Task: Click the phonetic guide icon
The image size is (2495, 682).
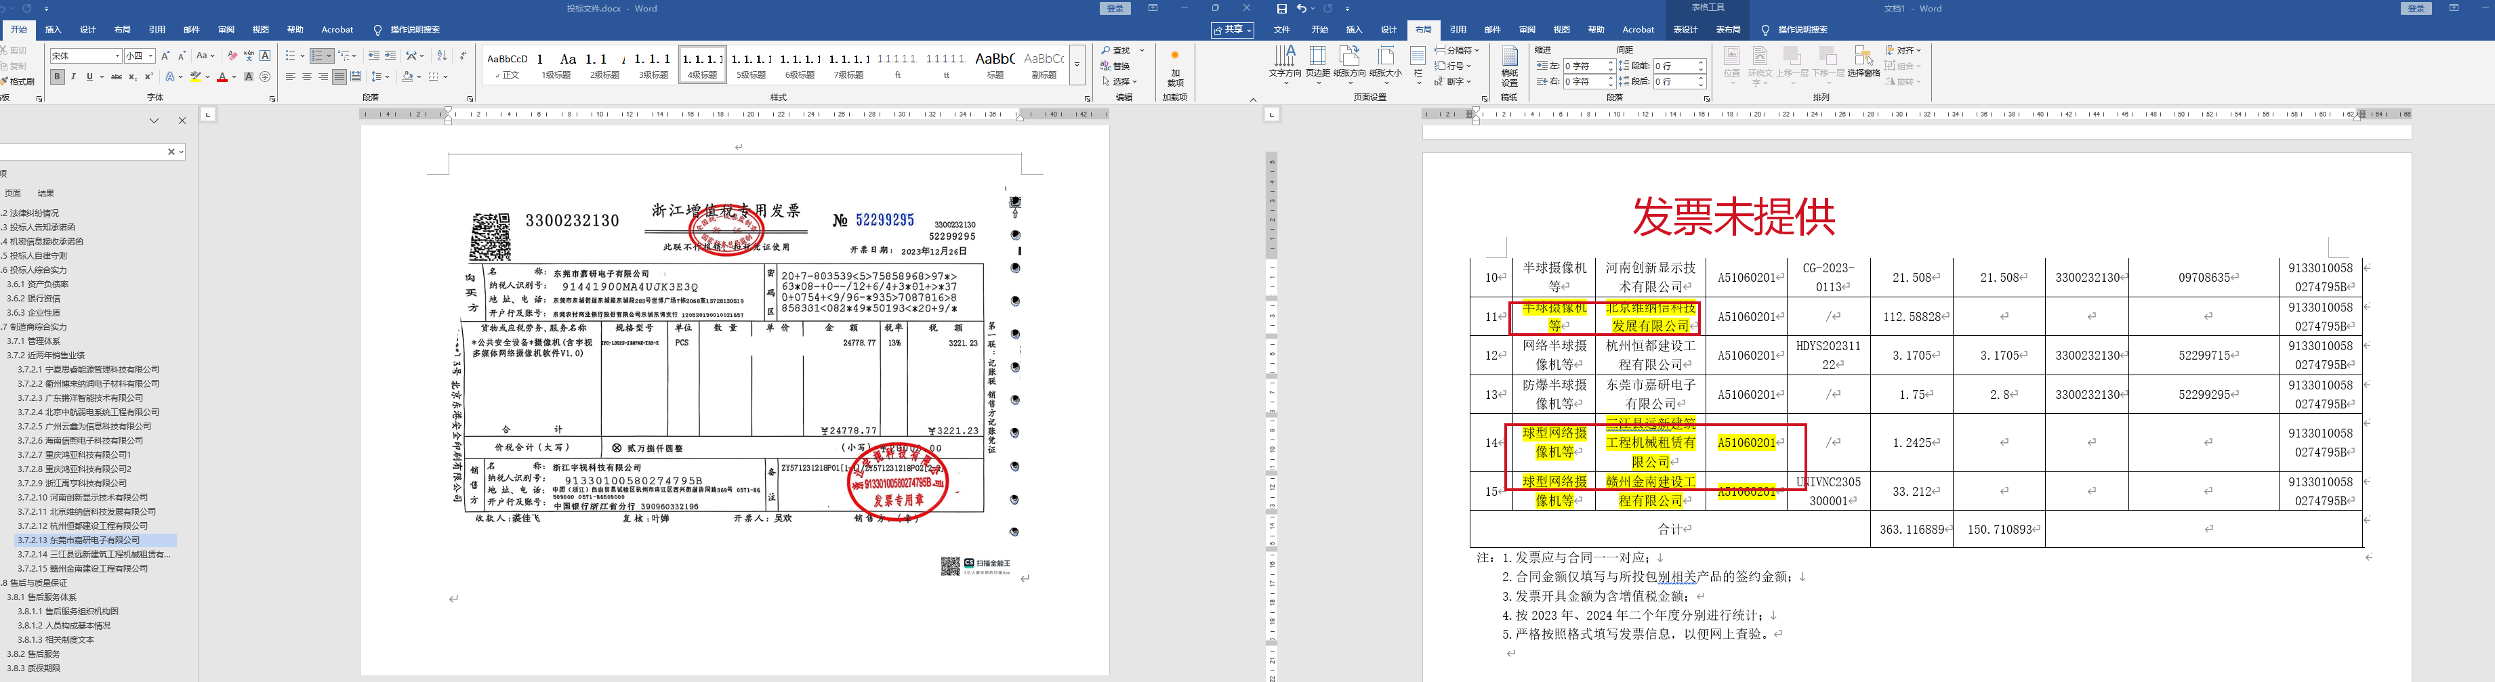Action: click(x=249, y=55)
